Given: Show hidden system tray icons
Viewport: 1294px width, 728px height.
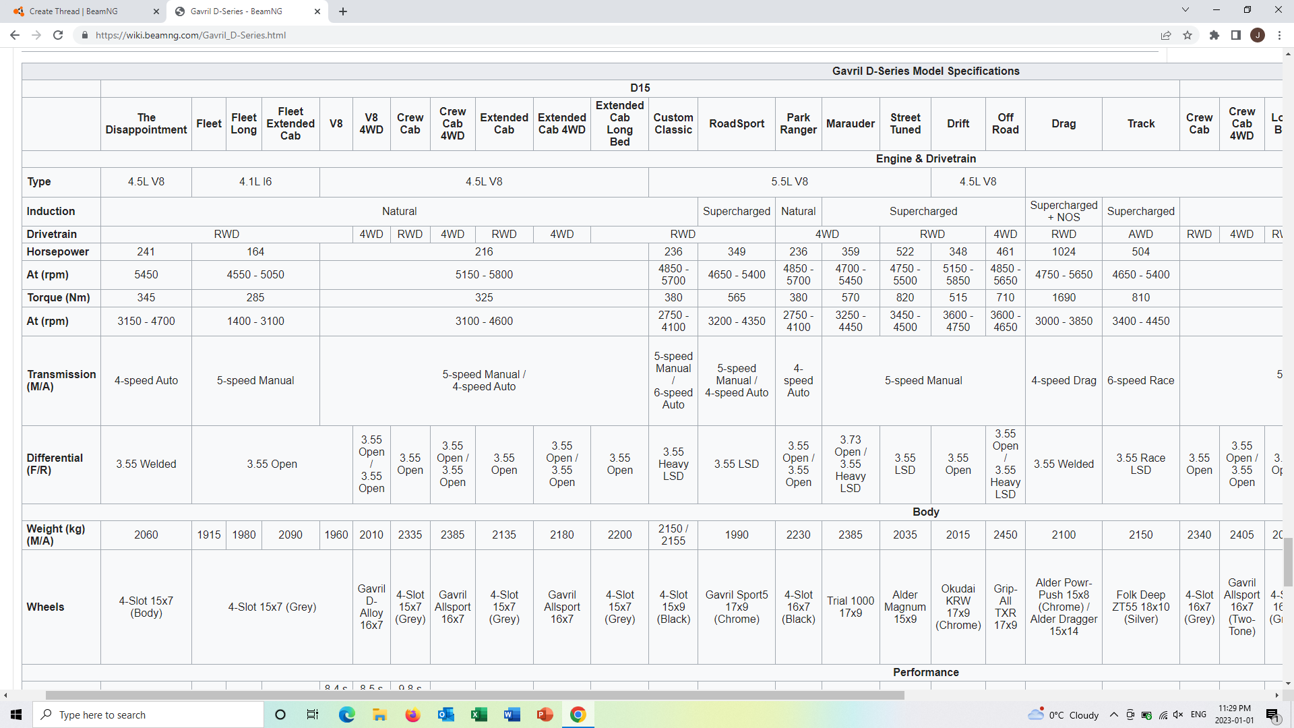Looking at the screenshot, I should pos(1114,715).
